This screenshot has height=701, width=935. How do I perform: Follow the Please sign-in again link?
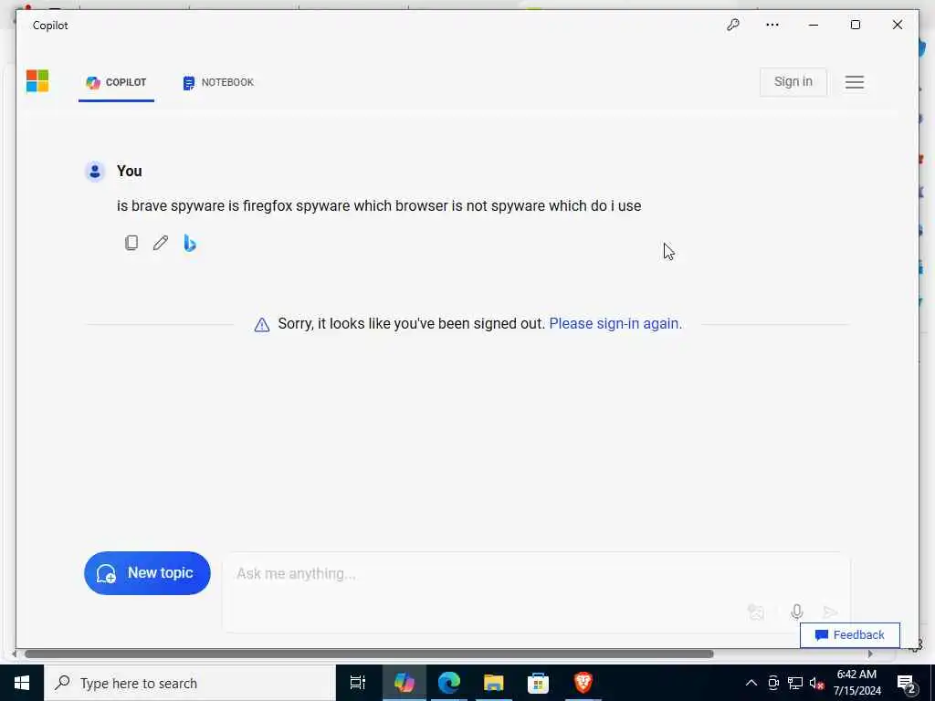615,324
